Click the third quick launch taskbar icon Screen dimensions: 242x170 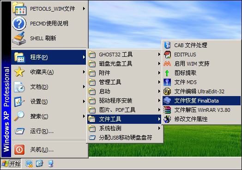(50, 164)
